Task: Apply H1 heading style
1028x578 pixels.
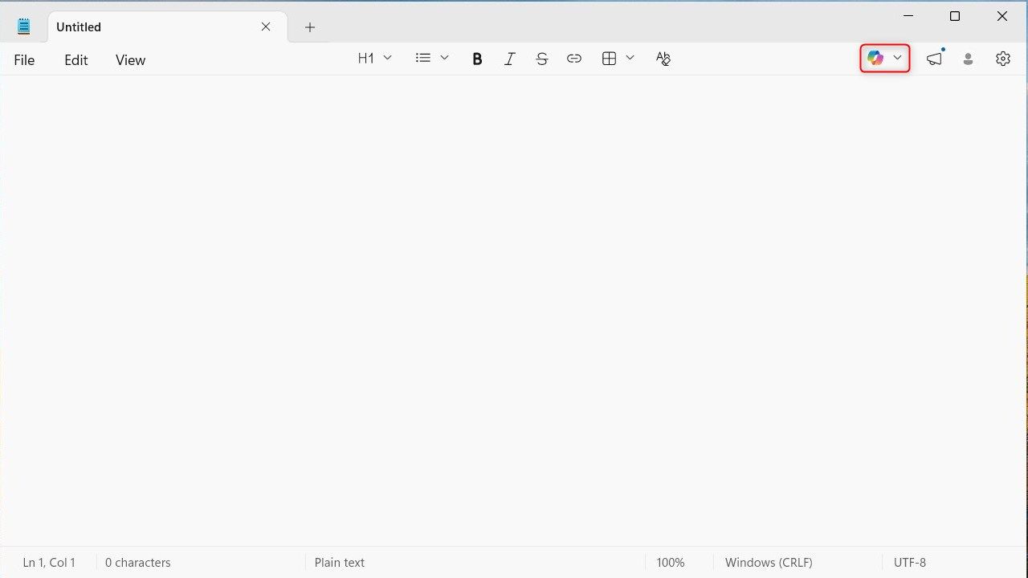Action: tap(366, 59)
